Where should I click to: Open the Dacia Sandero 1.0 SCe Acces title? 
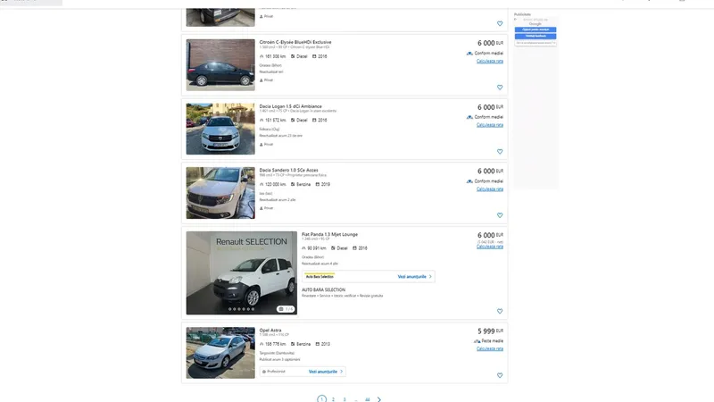pyautogui.click(x=288, y=170)
